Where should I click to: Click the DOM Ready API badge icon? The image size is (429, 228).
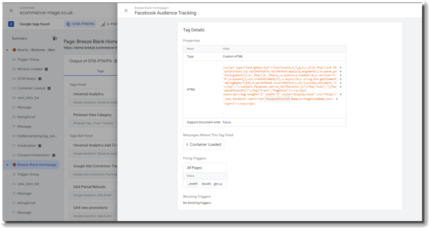point(40,79)
